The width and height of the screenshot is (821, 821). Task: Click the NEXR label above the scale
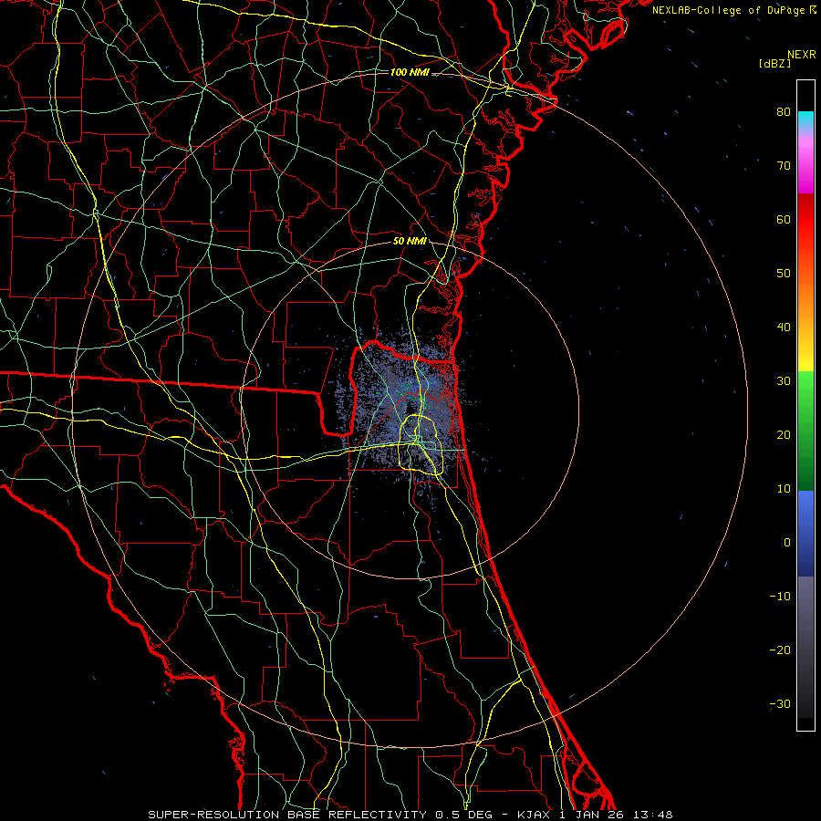coord(801,55)
